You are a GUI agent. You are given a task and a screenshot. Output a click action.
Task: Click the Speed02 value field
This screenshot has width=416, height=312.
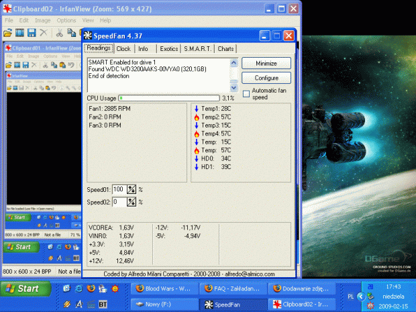(119, 202)
